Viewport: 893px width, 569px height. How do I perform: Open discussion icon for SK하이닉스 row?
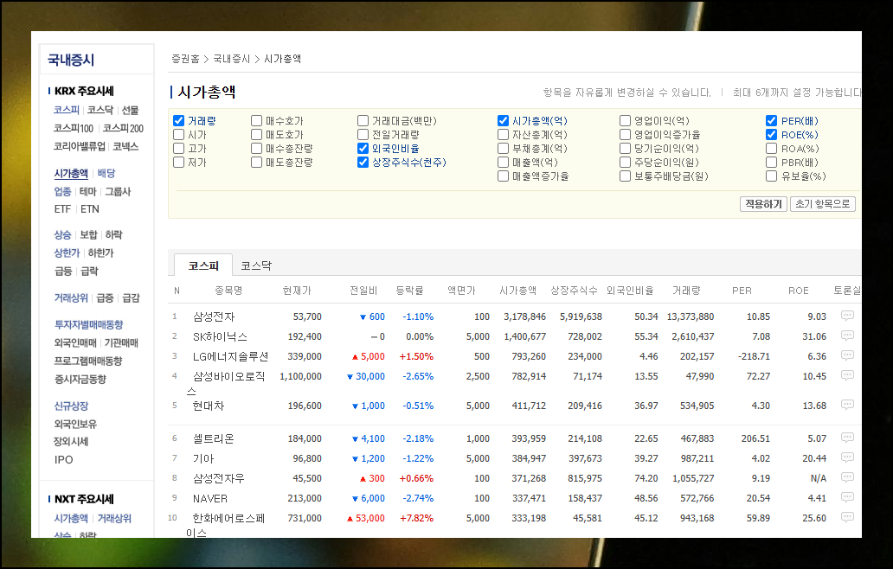click(x=847, y=336)
